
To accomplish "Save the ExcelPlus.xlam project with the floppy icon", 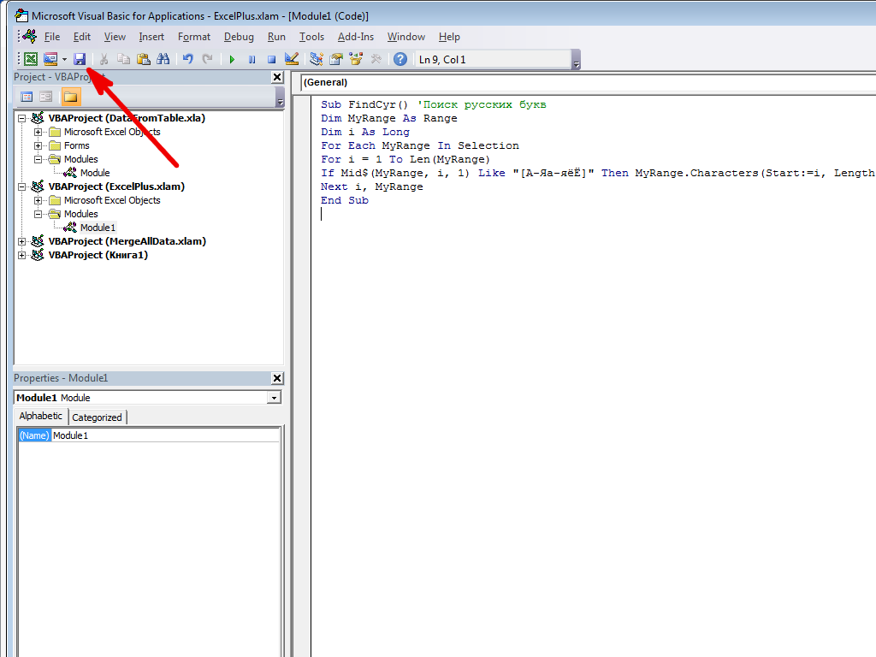I will 80,59.
